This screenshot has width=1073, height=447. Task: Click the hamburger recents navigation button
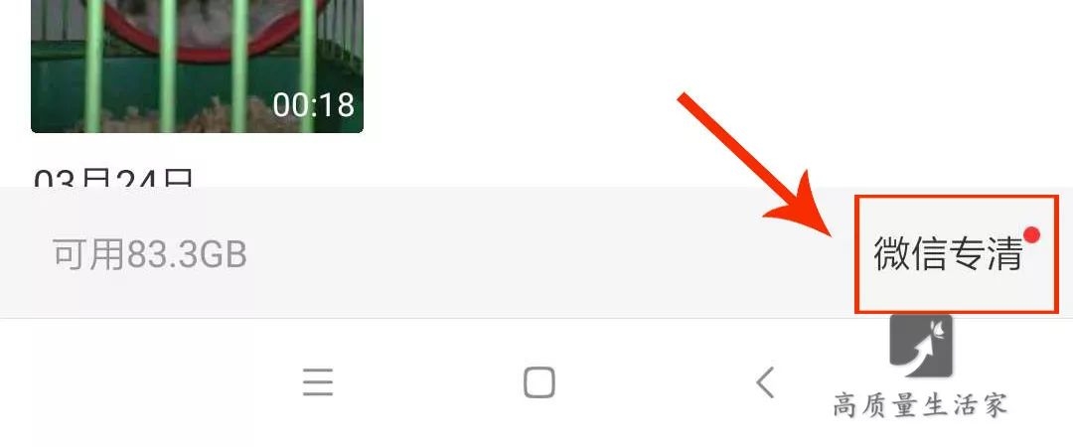[318, 382]
